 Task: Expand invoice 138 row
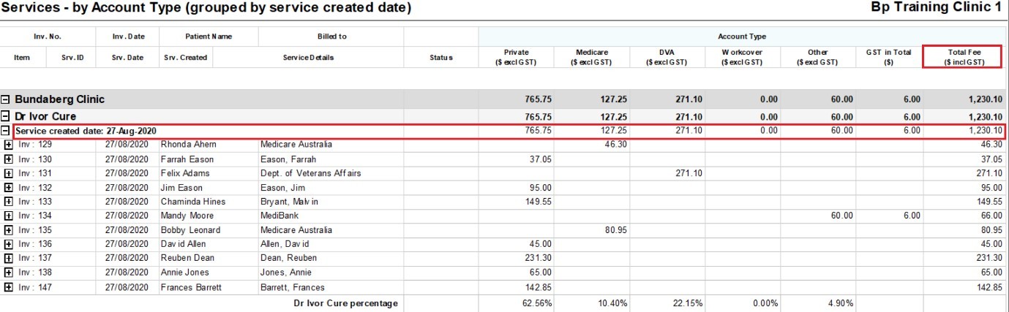click(9, 273)
